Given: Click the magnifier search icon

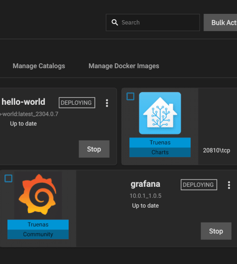Looking at the screenshot, I should click(115, 22).
